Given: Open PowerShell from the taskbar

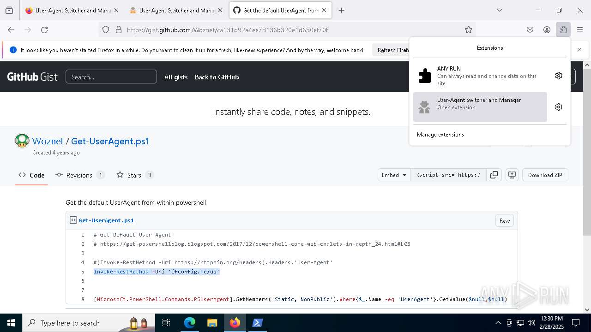Looking at the screenshot, I should point(257,323).
